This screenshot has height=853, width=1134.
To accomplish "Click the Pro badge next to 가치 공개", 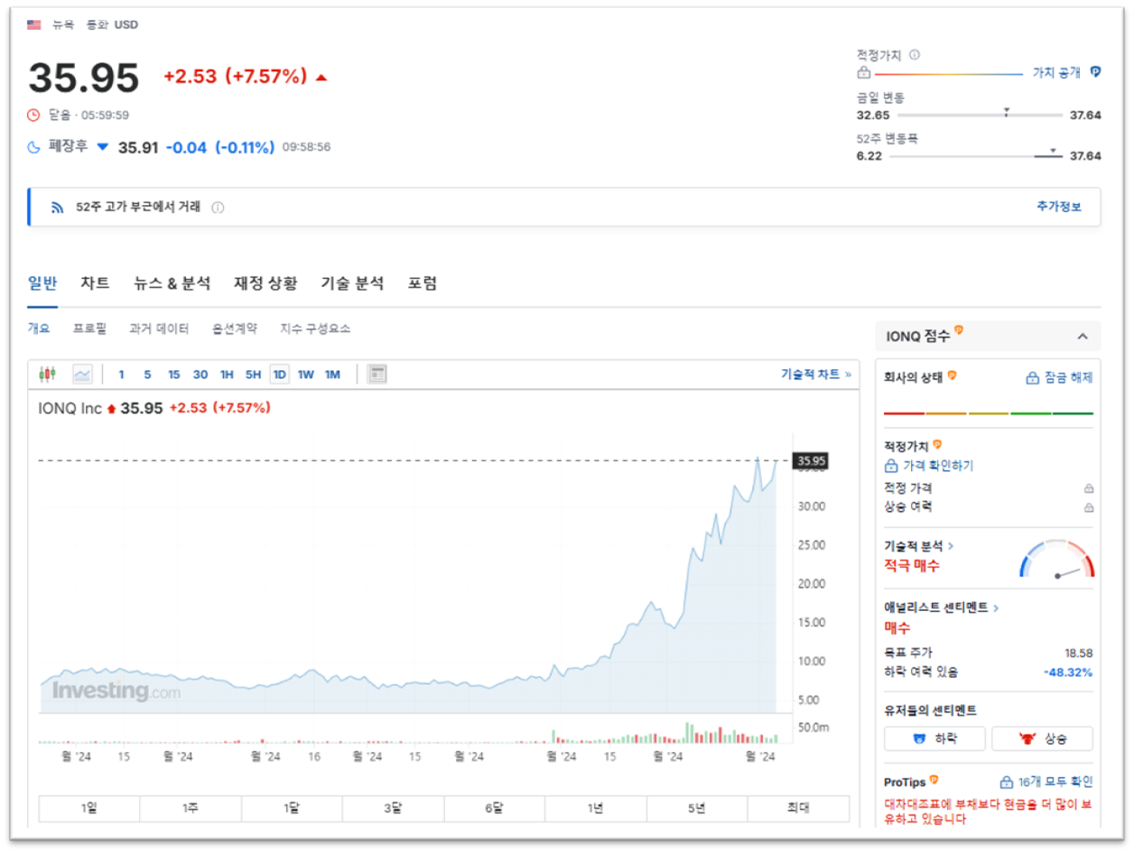I will click(1095, 72).
